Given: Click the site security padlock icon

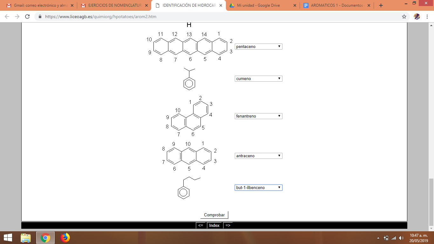Looking at the screenshot, I should coord(40,17).
